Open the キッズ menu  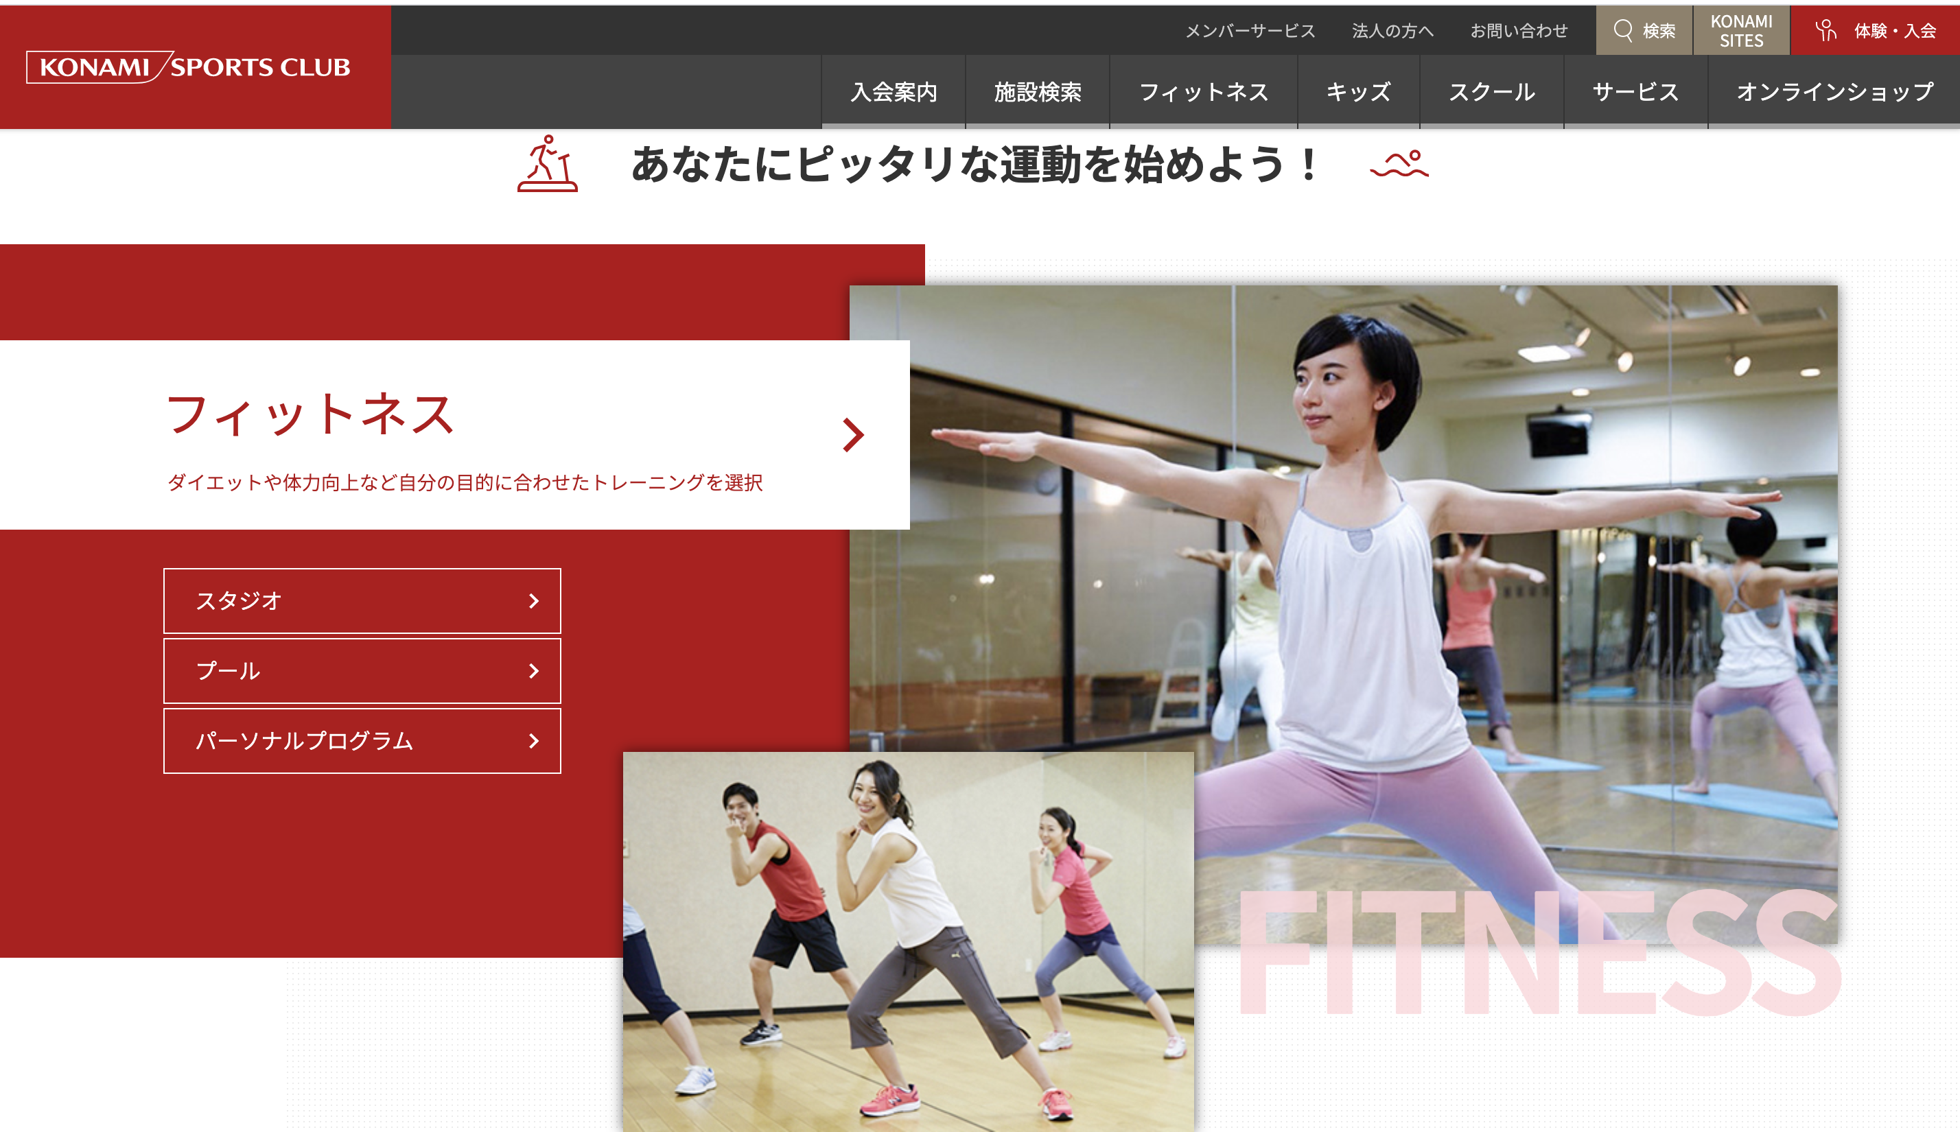(x=1358, y=92)
